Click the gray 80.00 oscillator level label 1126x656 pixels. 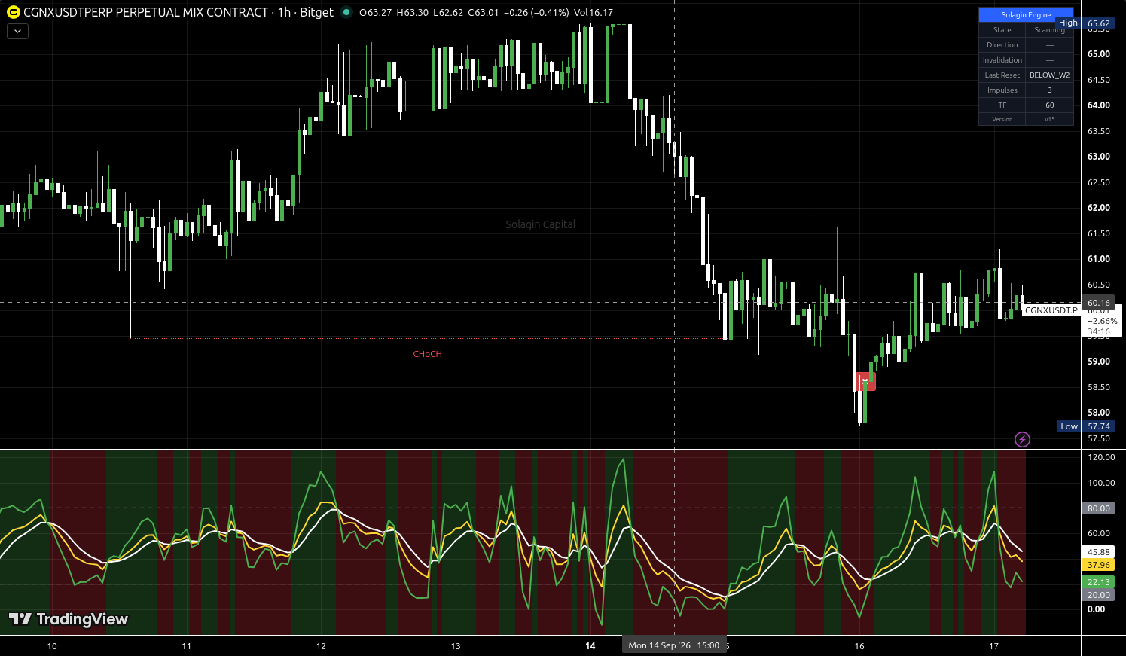point(1098,508)
